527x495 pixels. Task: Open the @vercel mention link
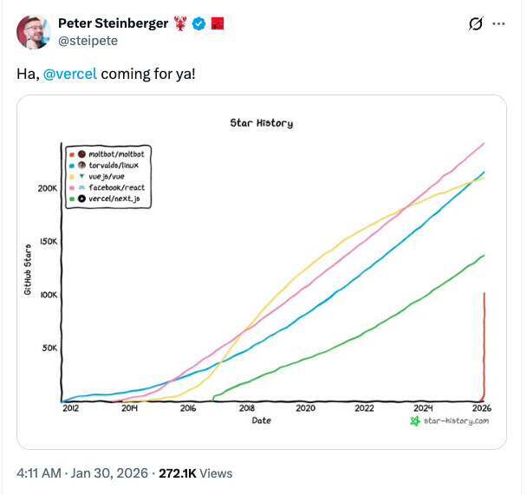tap(70, 74)
